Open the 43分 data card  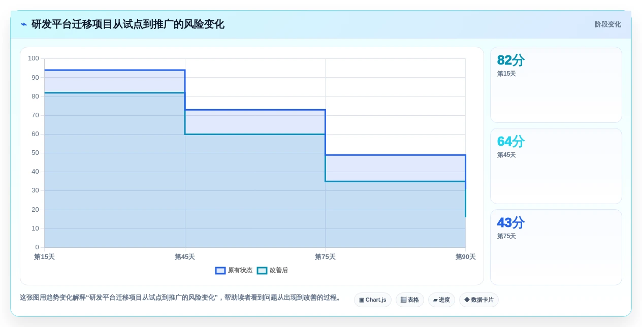[556, 247]
